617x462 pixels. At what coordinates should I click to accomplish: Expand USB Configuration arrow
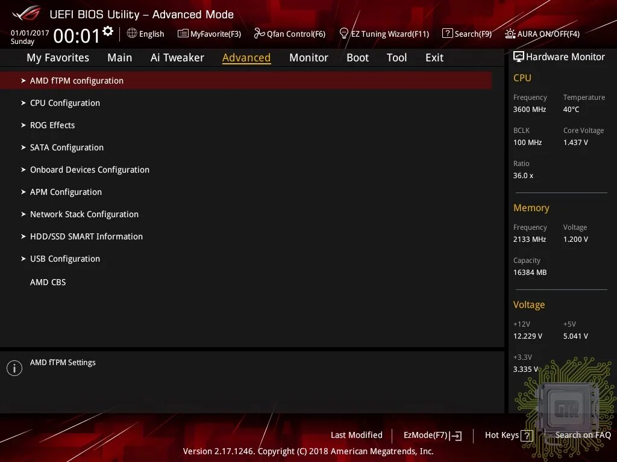pyautogui.click(x=23, y=259)
